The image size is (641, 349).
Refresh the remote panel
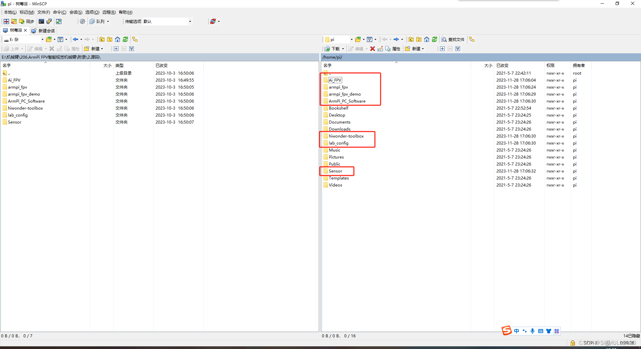point(435,39)
